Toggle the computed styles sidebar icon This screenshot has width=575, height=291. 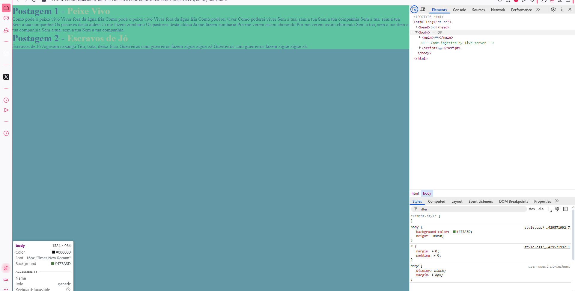(565, 209)
